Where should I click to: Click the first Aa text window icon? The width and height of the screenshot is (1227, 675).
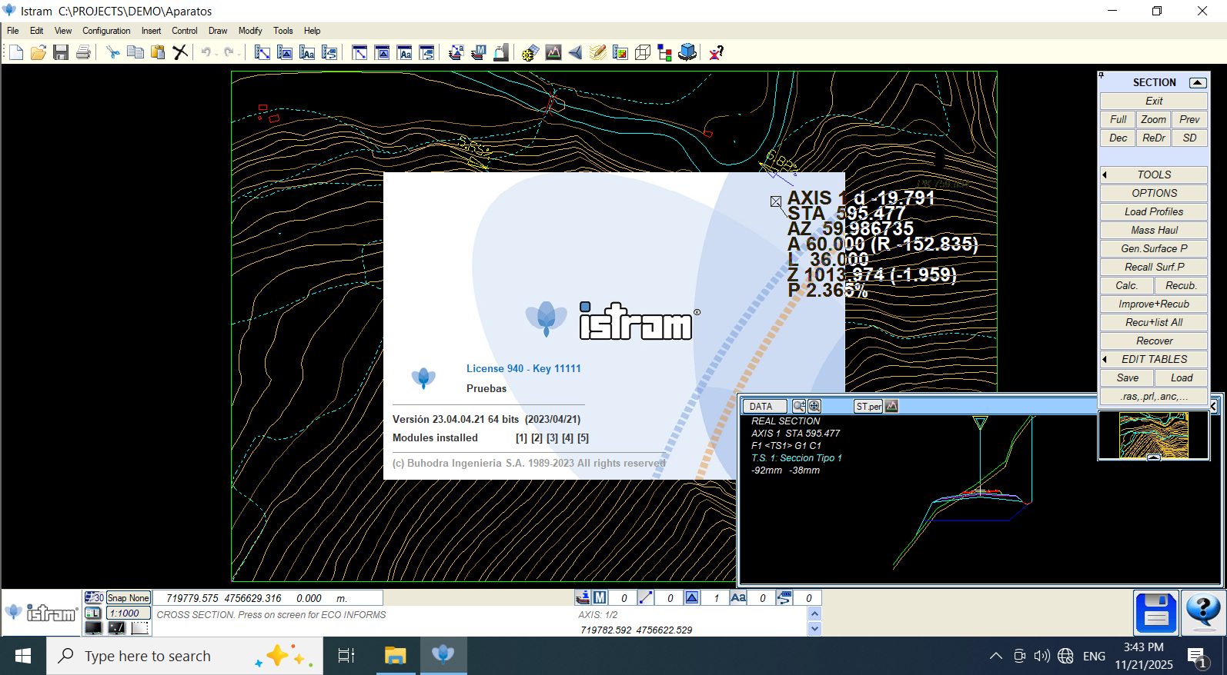307,52
